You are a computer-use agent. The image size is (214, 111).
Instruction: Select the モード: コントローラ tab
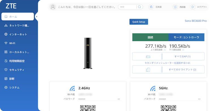coord(186,37)
